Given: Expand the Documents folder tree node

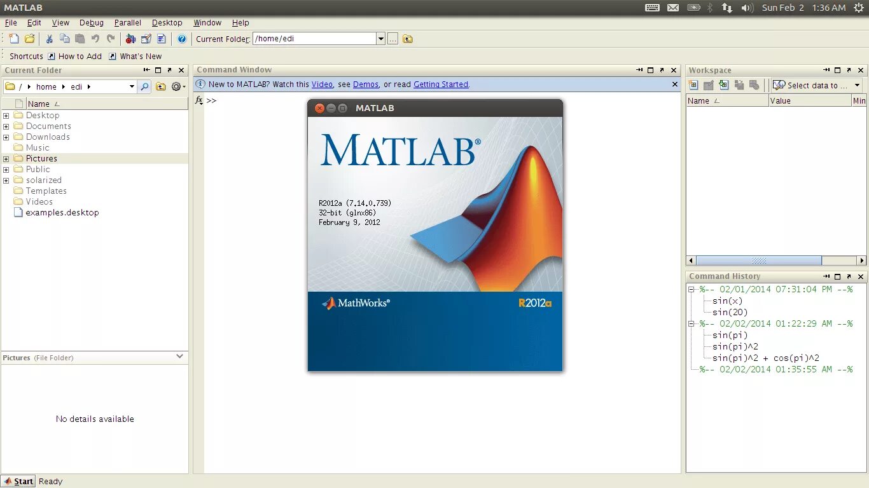Looking at the screenshot, I should (6, 126).
